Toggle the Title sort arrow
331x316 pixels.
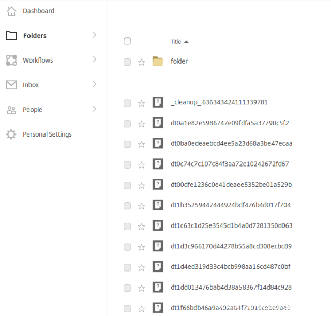tap(186, 42)
